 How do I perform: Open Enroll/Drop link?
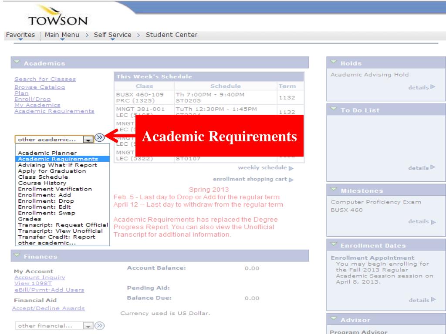(32, 99)
